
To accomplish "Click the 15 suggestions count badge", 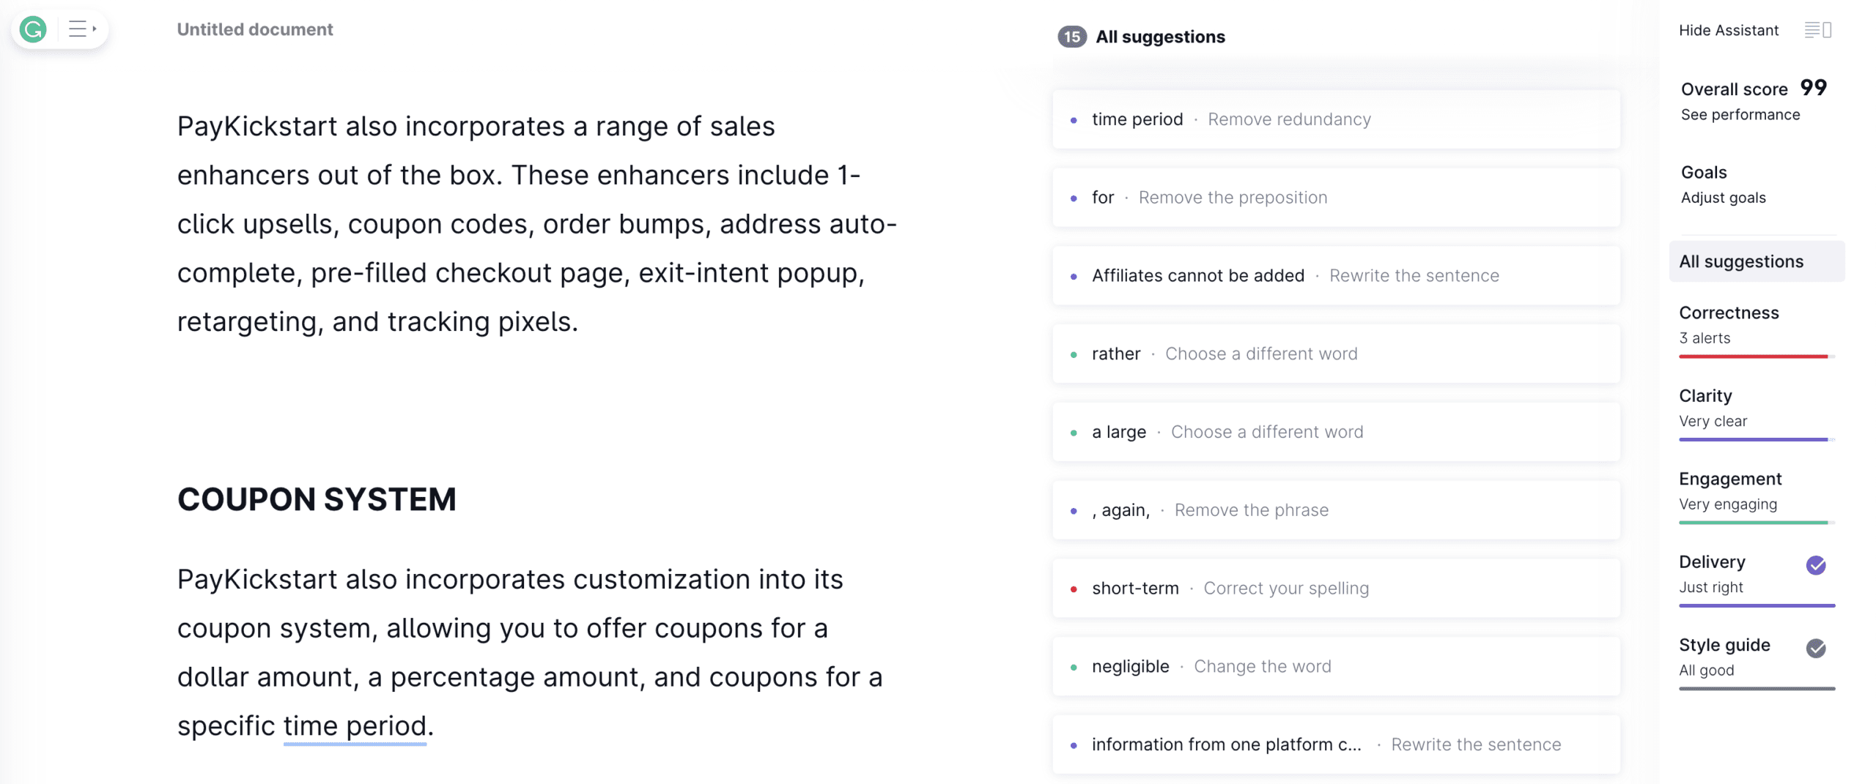I will (1071, 37).
